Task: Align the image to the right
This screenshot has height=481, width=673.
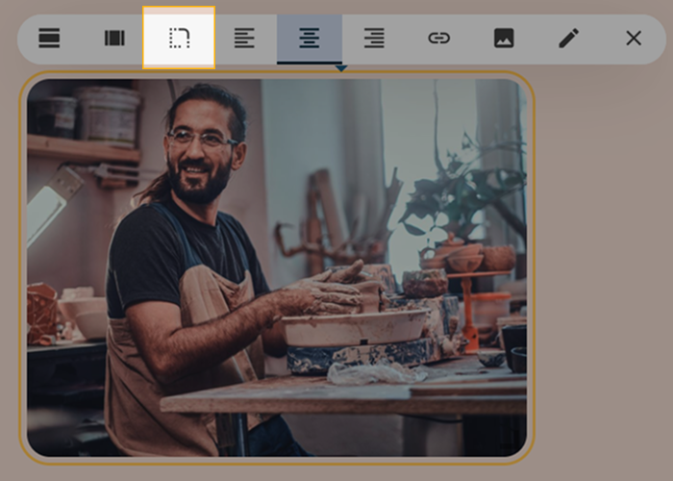Action: coord(374,38)
